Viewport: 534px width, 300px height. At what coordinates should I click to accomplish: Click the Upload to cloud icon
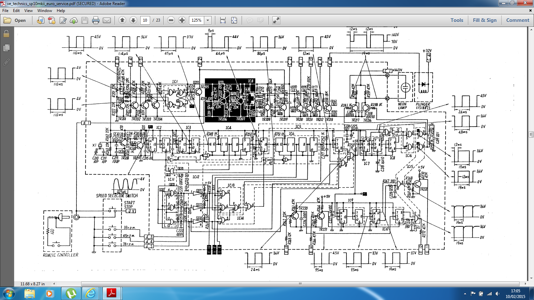coord(74,20)
